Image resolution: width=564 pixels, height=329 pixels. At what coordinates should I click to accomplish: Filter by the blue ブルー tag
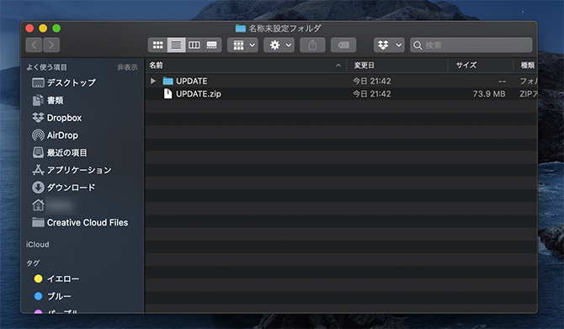point(52,296)
